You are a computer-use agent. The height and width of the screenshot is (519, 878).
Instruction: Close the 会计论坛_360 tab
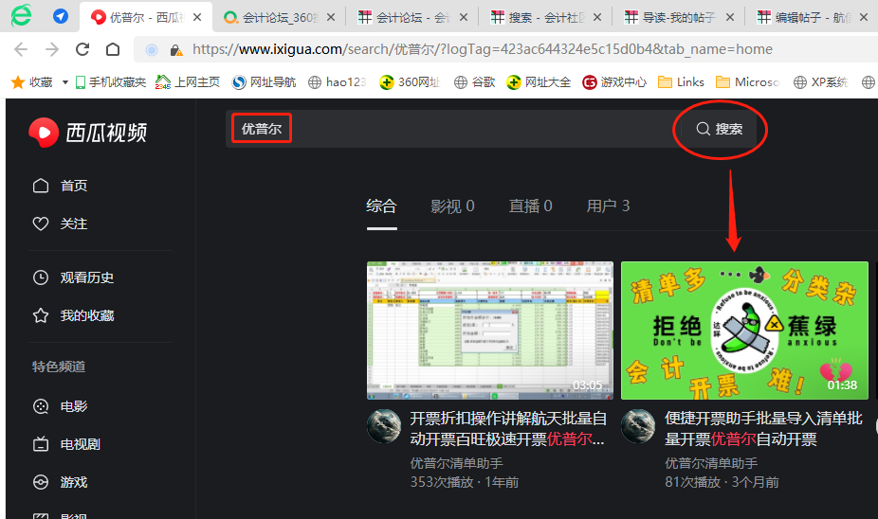(331, 17)
